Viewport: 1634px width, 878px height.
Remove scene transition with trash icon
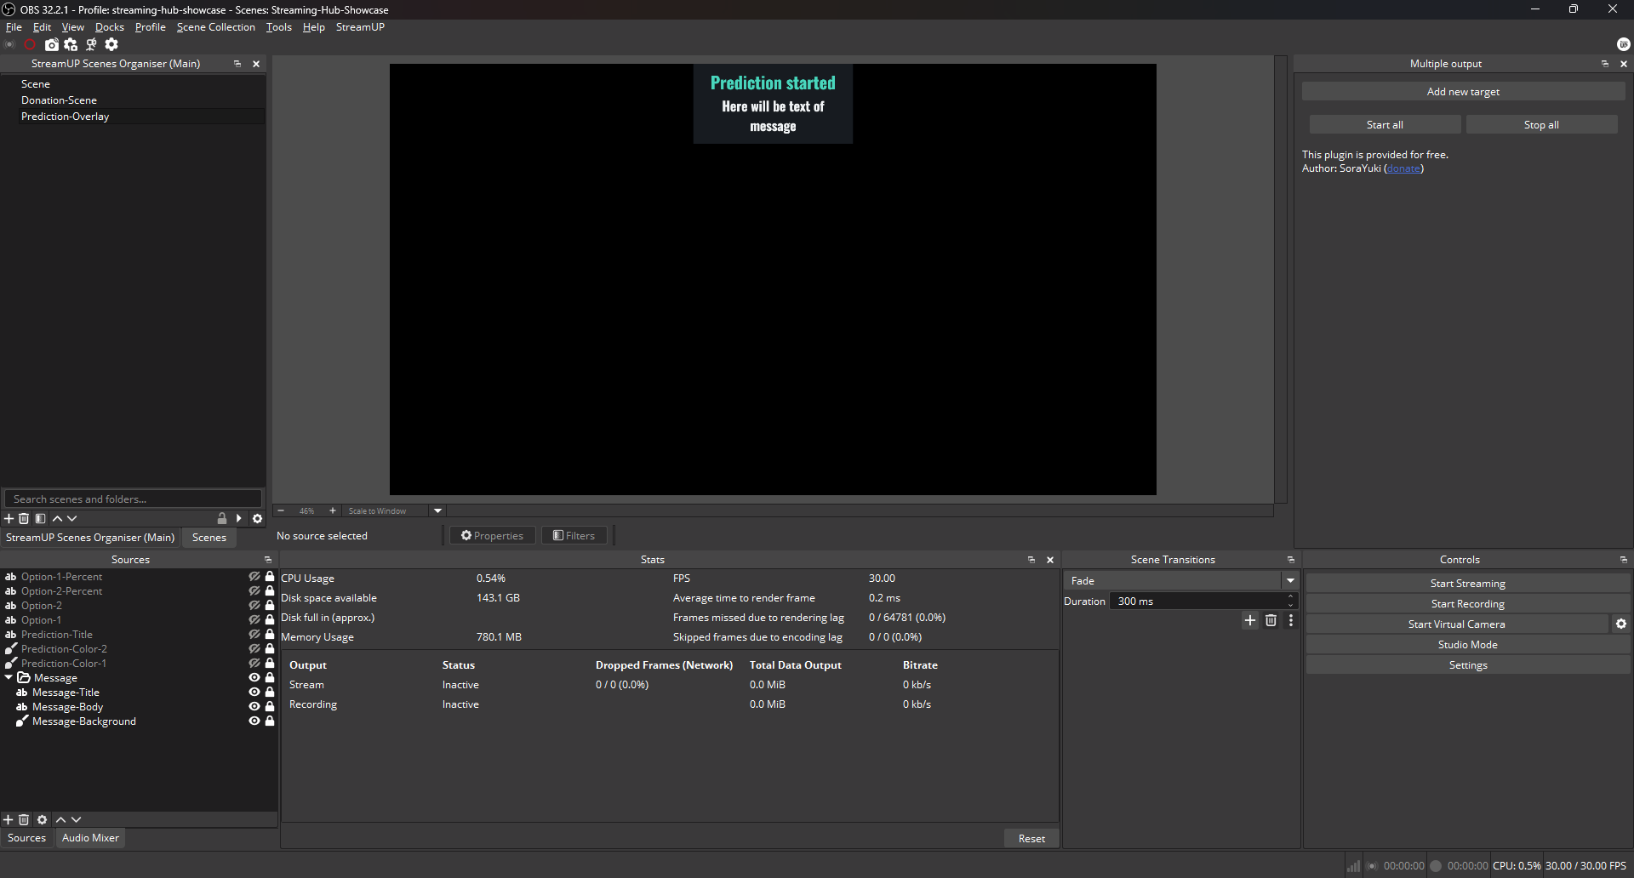(1271, 620)
